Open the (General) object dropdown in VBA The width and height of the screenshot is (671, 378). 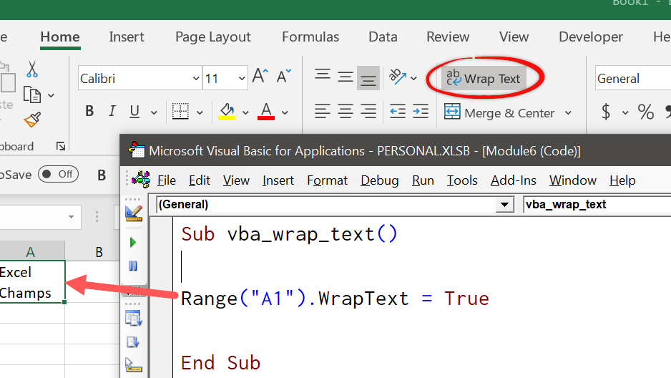click(504, 205)
